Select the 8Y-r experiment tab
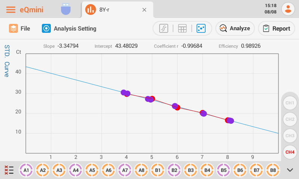 click(x=108, y=10)
